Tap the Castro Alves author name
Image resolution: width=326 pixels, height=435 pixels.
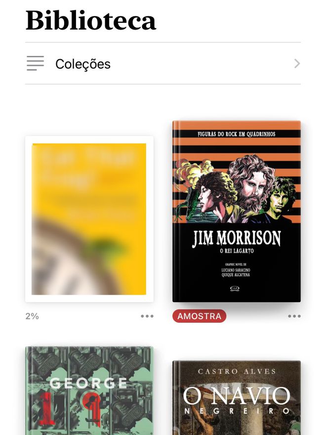237,371
